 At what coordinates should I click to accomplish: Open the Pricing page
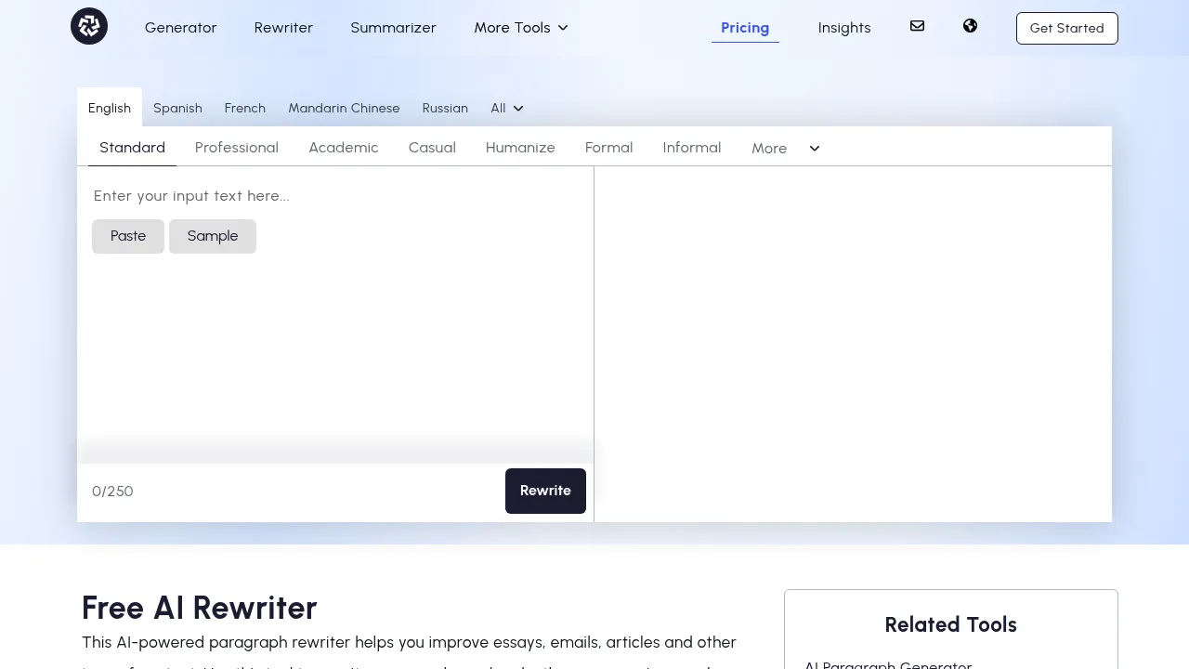coord(744,28)
